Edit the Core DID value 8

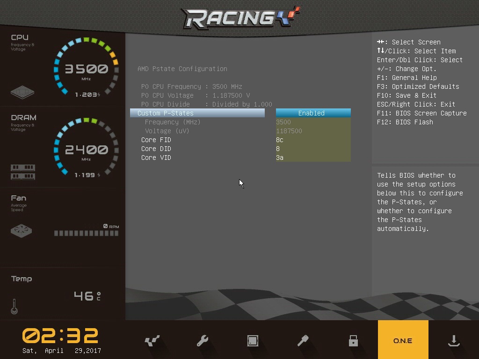(313, 149)
